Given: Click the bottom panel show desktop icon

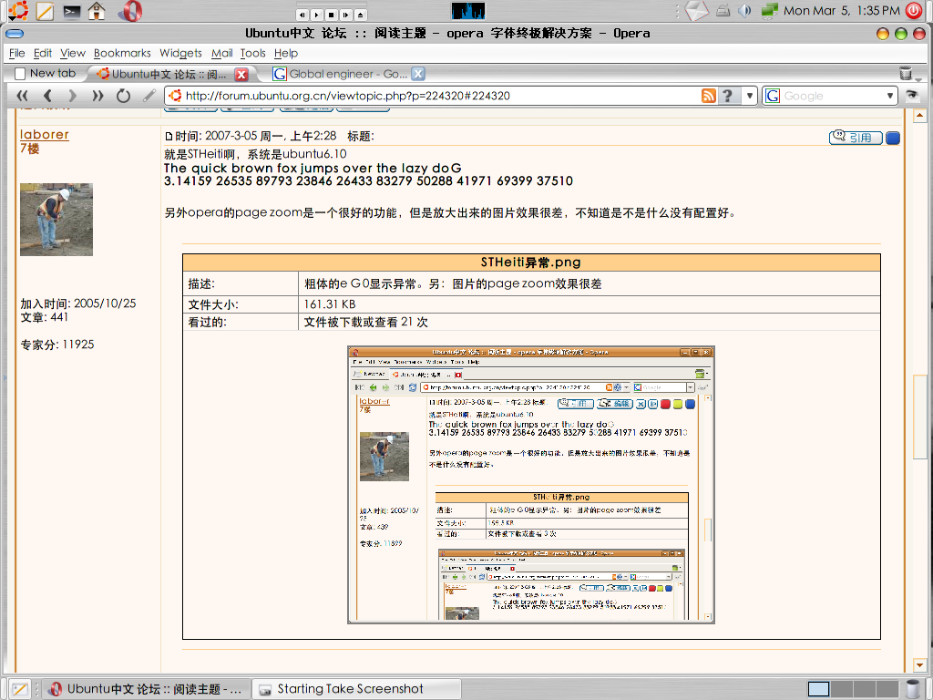Looking at the screenshot, I should pyautogui.click(x=19, y=689).
